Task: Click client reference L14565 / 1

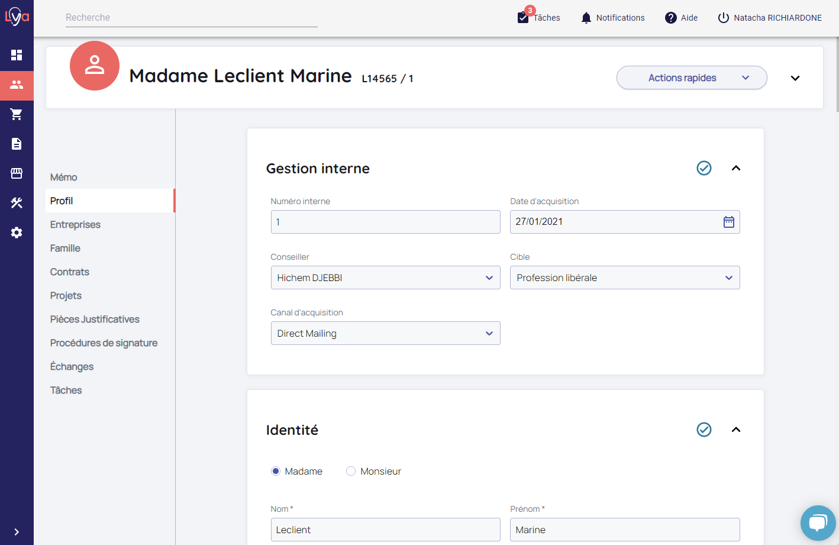Action: point(388,78)
